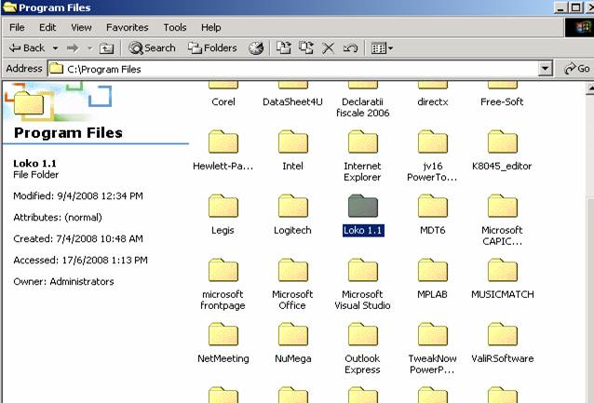Screen dimensions: 594x403
Task: Toggle the Folders pane
Action: coord(212,48)
